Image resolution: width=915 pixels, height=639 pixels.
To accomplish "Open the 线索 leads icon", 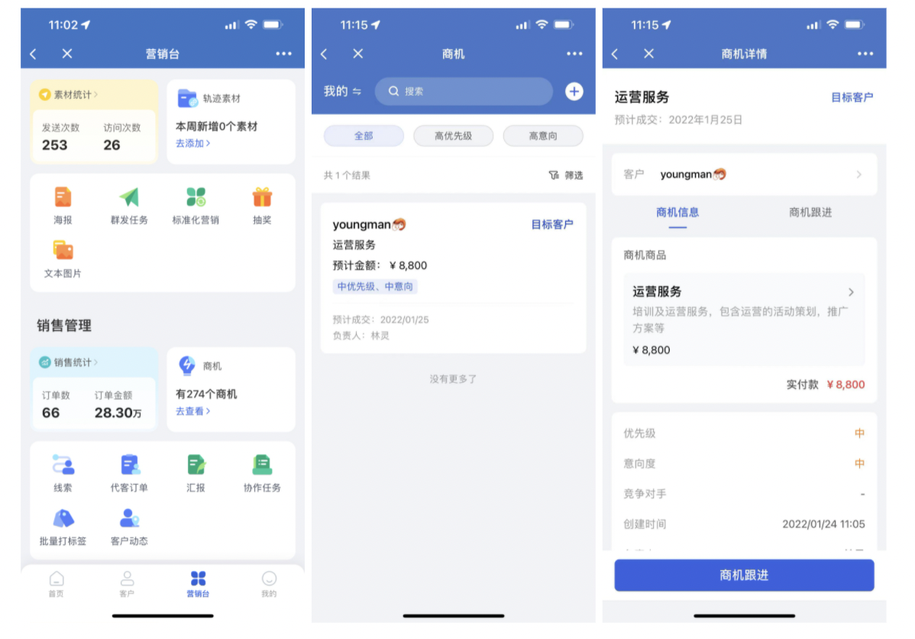I will click(63, 465).
